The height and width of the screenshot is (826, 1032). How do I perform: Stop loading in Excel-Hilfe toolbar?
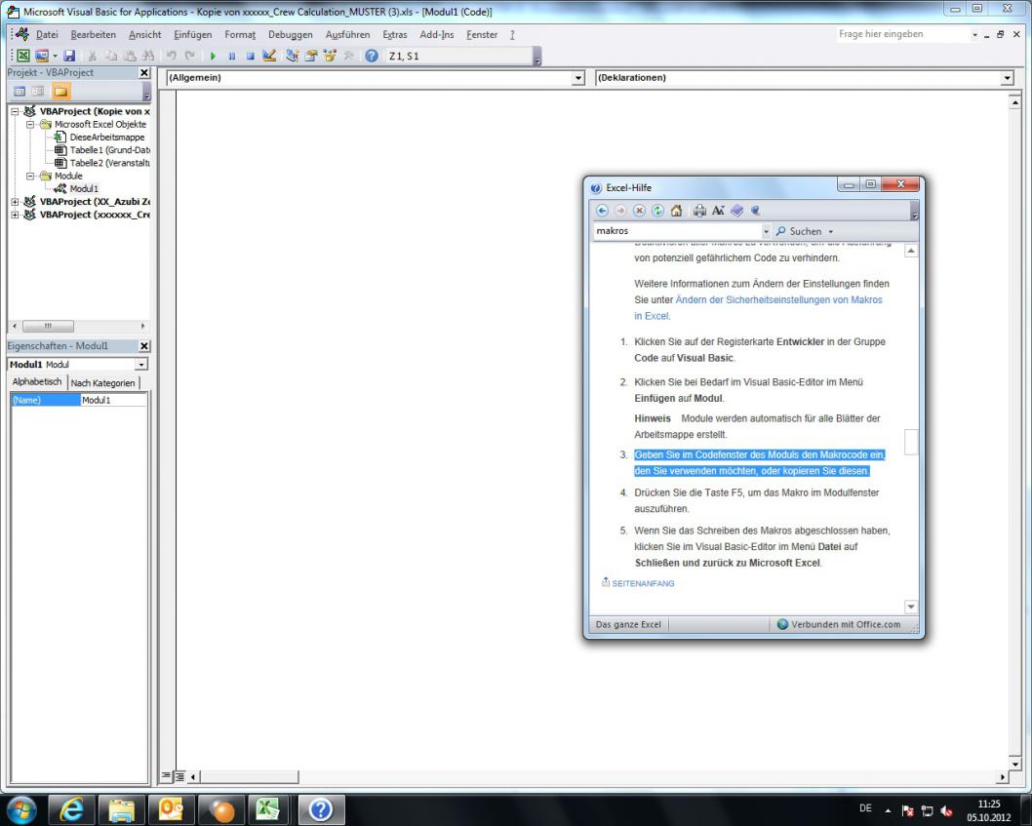point(639,211)
